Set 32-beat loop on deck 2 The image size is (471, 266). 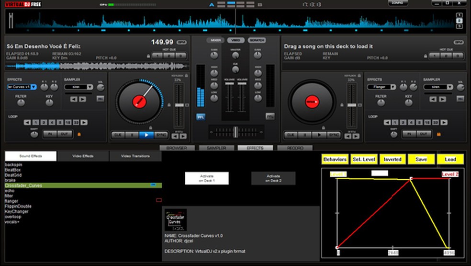(x=436, y=123)
